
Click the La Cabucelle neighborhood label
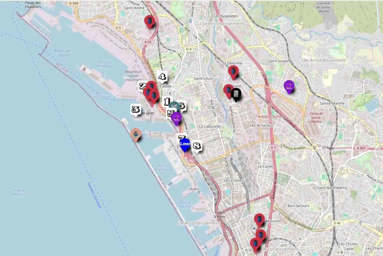coord(210,126)
